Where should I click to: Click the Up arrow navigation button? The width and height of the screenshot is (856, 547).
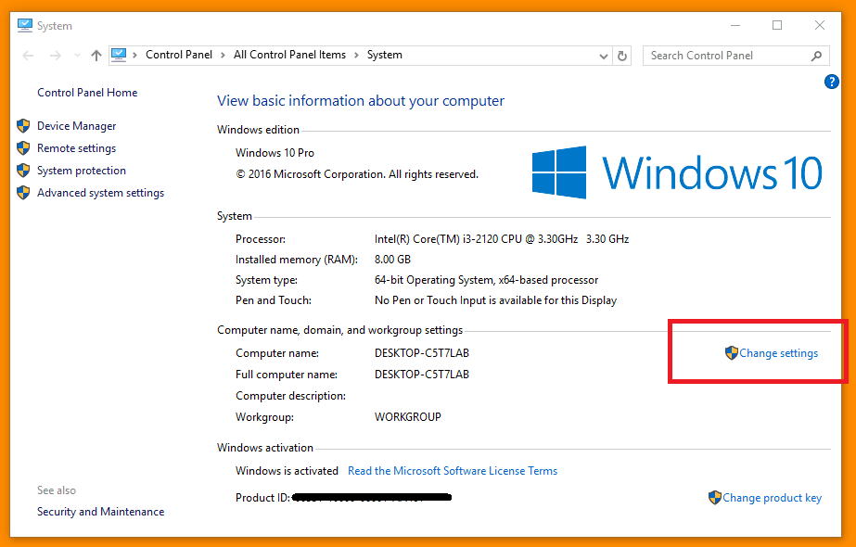(96, 56)
